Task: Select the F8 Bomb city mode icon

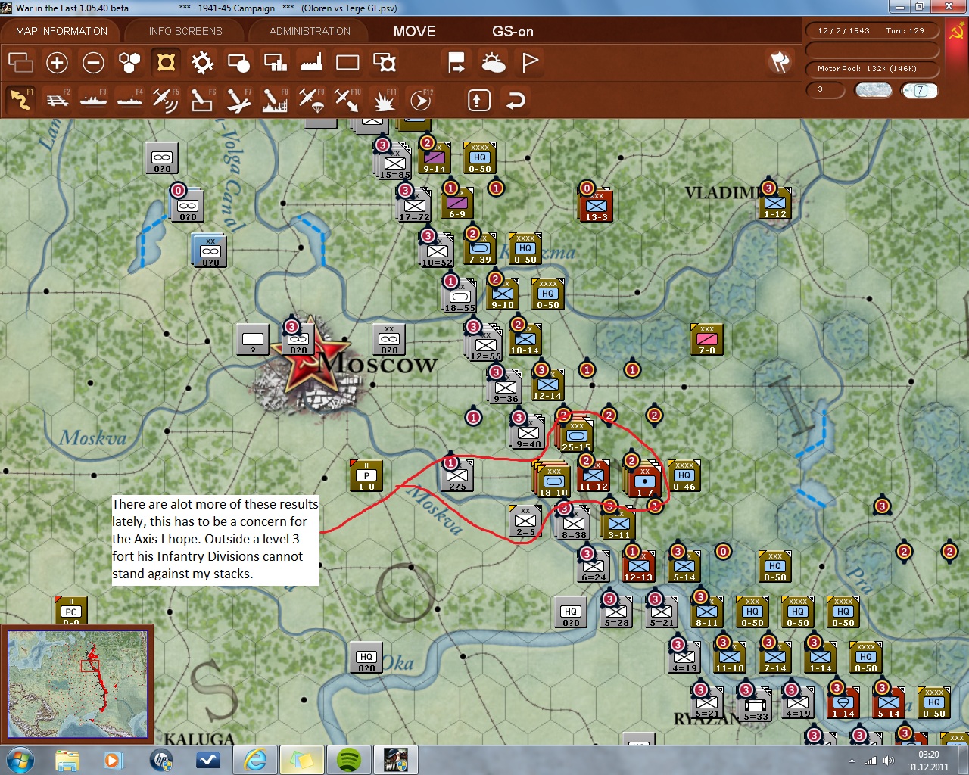Action: point(275,99)
